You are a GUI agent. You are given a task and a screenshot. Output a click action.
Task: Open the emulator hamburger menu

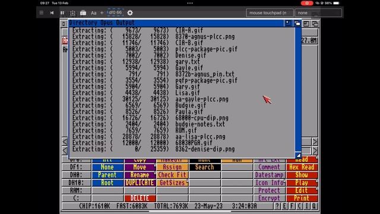click(x=42, y=12)
